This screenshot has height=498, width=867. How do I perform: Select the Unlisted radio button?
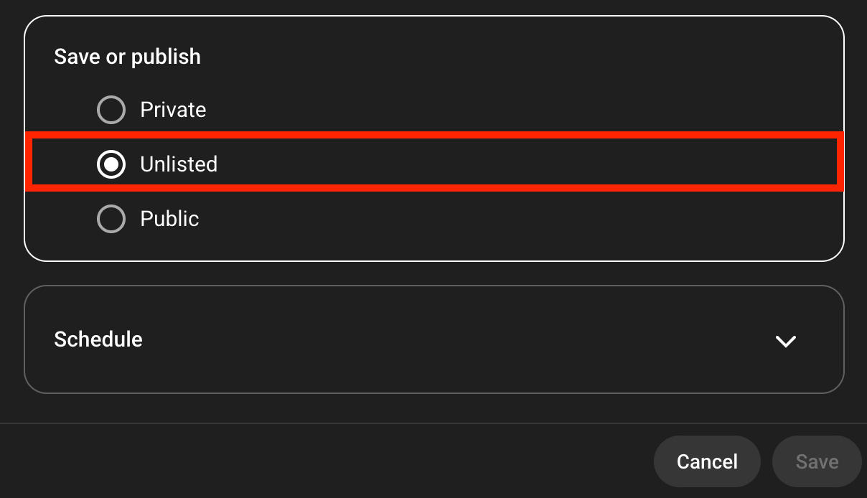[111, 164]
